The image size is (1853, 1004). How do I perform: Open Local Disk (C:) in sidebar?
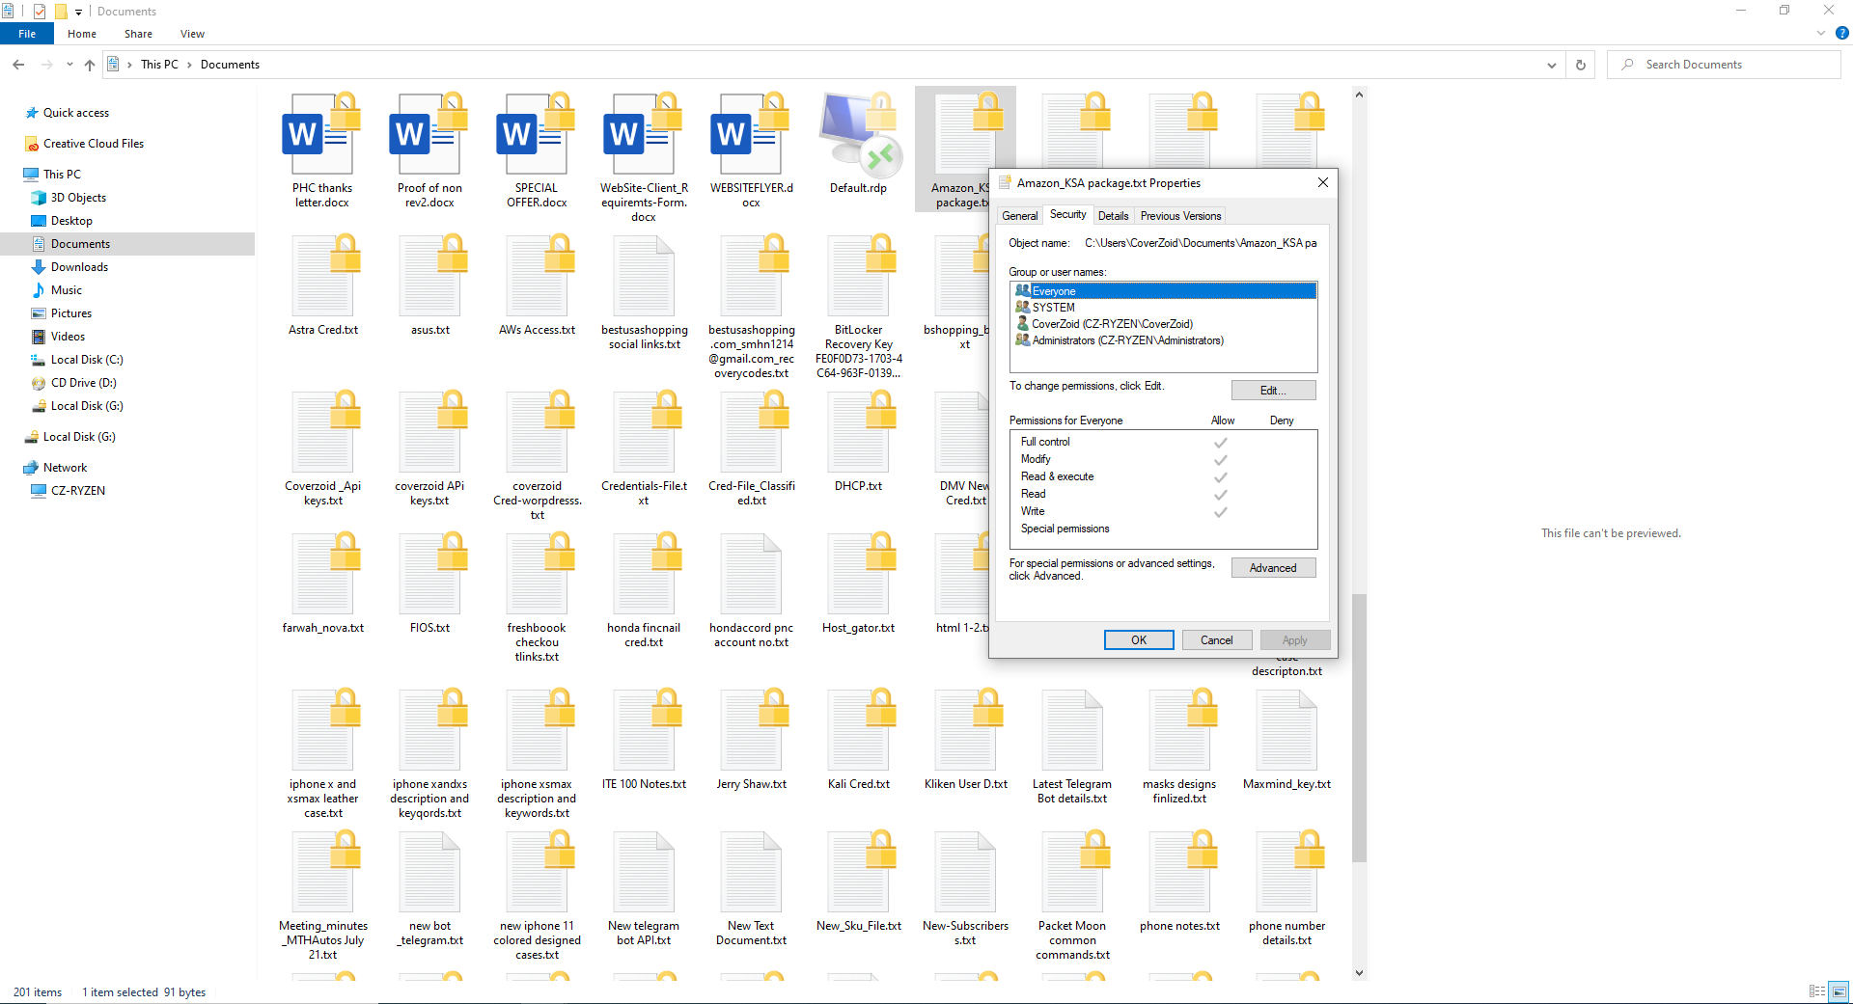click(87, 360)
